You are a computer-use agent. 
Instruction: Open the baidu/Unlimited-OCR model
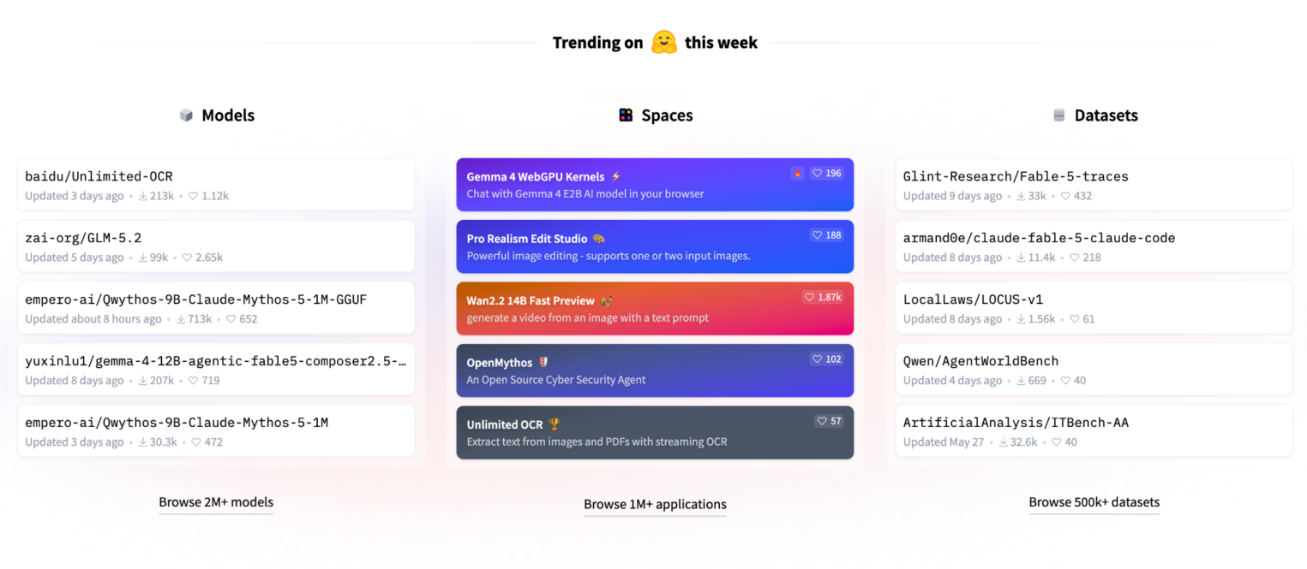click(x=216, y=185)
